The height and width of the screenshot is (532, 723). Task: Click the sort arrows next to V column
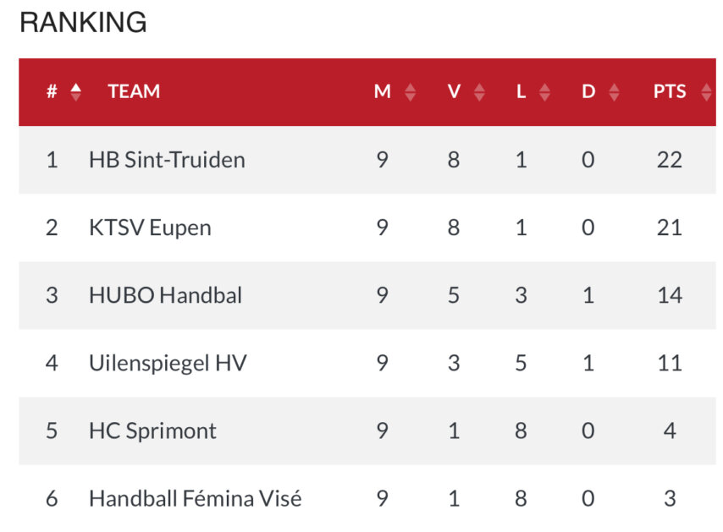[x=480, y=92]
